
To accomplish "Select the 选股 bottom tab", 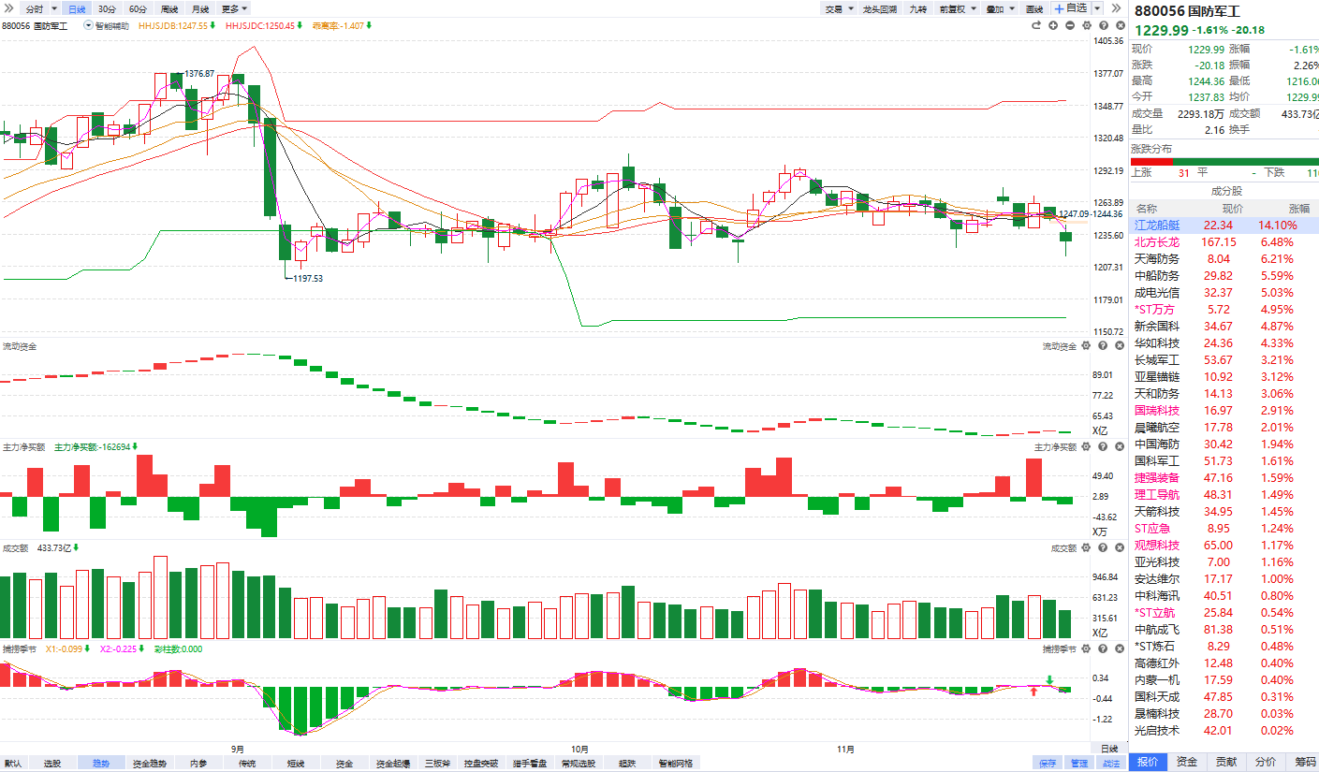I will click(x=52, y=764).
